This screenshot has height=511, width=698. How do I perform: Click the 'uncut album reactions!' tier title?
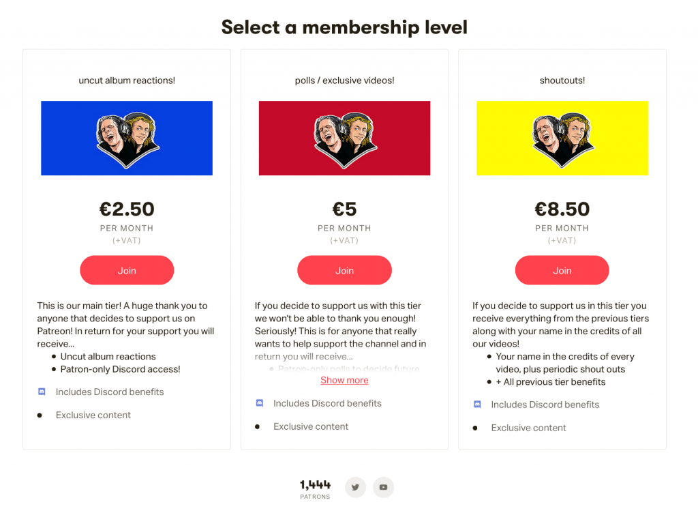127,81
